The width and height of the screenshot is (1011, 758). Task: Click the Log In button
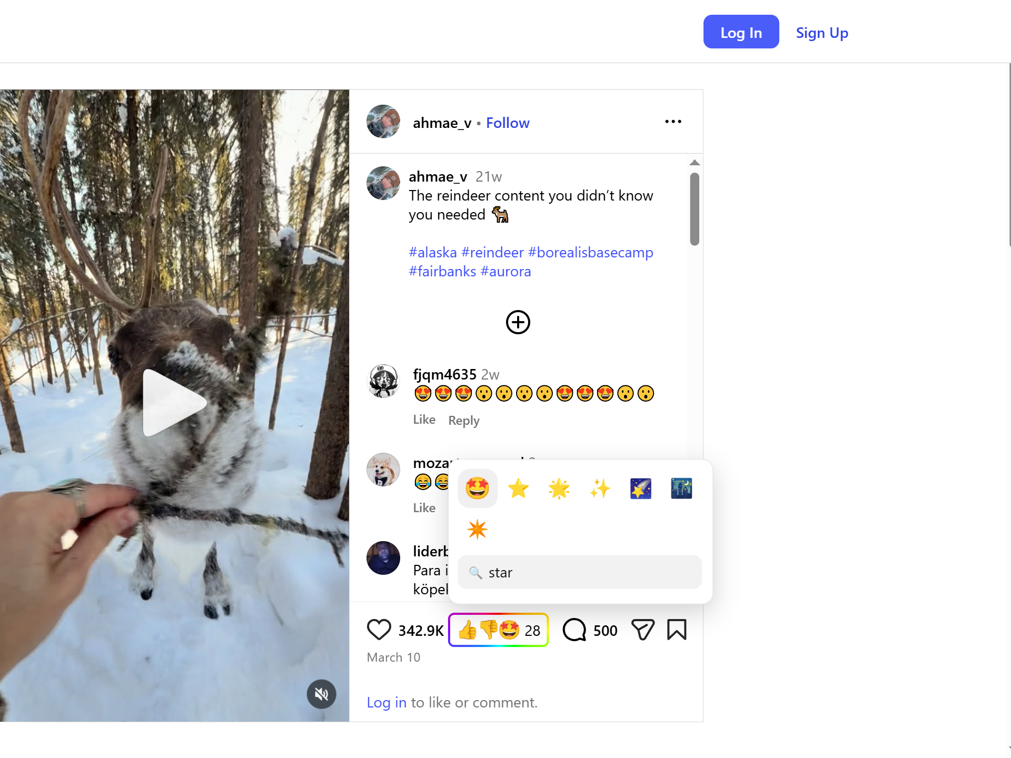pos(741,32)
